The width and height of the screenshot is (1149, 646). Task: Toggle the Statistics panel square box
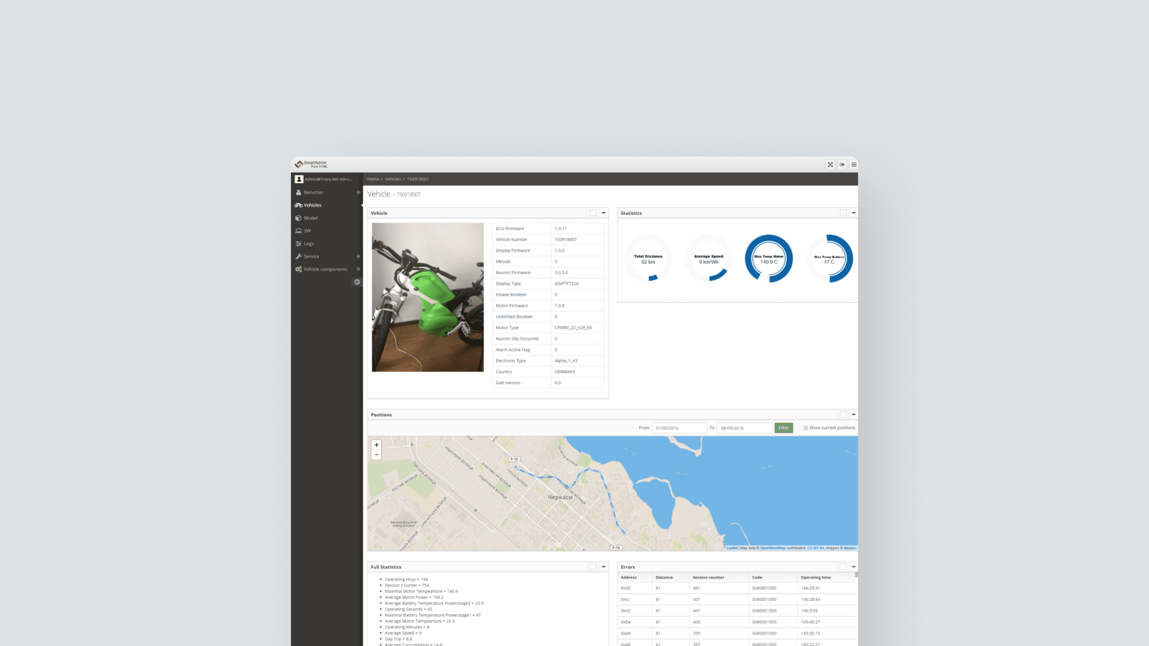(843, 213)
